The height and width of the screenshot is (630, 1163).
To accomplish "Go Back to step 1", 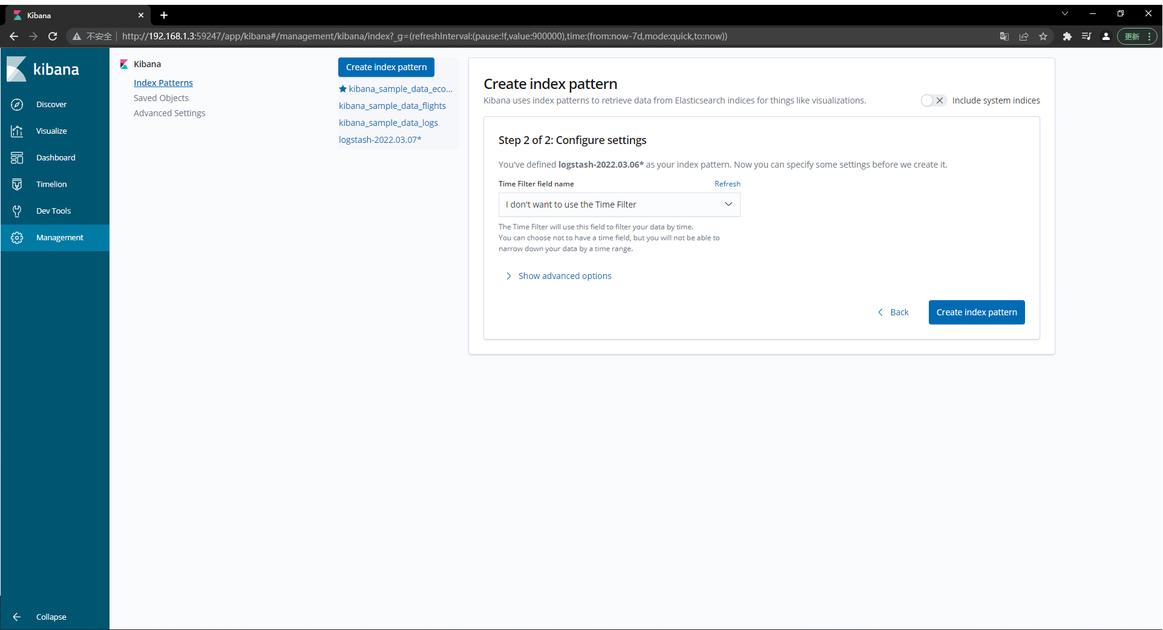I will [893, 312].
